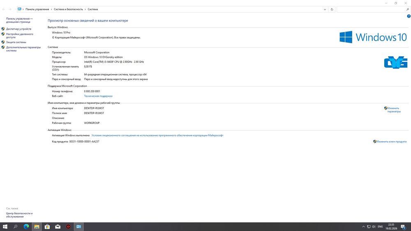
Task: Select 'Система и безопасность' breadcrumb
Action: click(68, 9)
